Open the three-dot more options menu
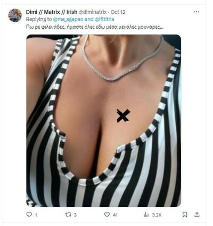The image size is (213, 226). coord(196,12)
